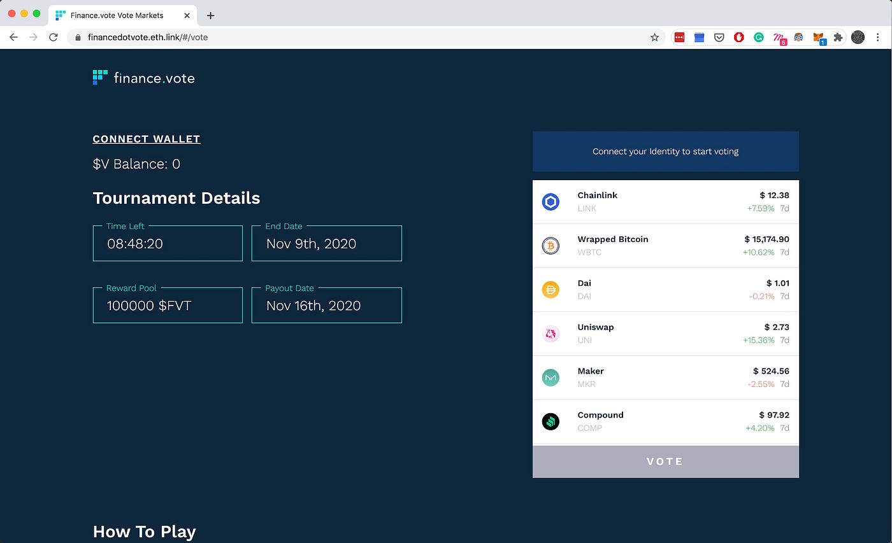Close the Finance.vote Vote Markets tab
Viewport: 892px width, 543px height.
point(185,15)
